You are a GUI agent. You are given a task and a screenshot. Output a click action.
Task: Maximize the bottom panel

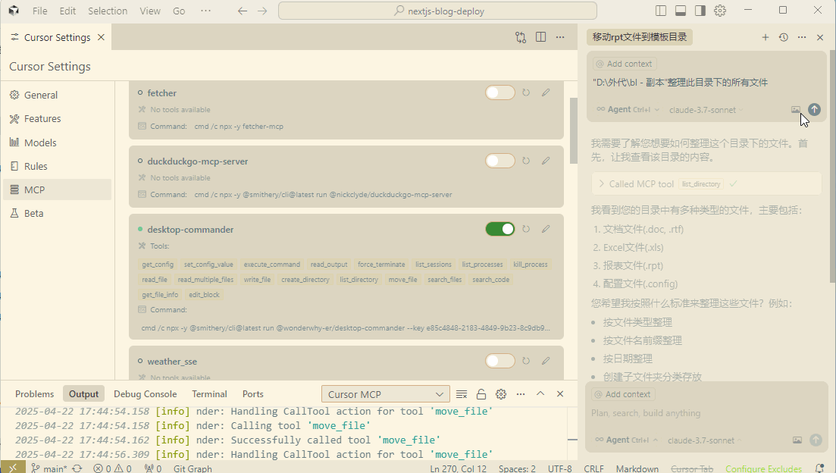pyautogui.click(x=540, y=393)
